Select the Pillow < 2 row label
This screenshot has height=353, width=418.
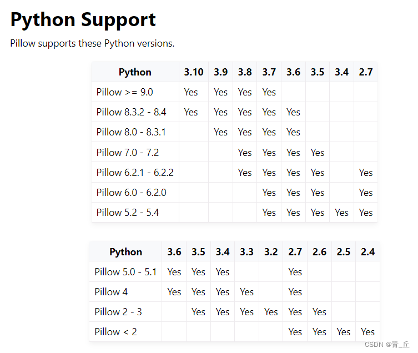point(115,332)
